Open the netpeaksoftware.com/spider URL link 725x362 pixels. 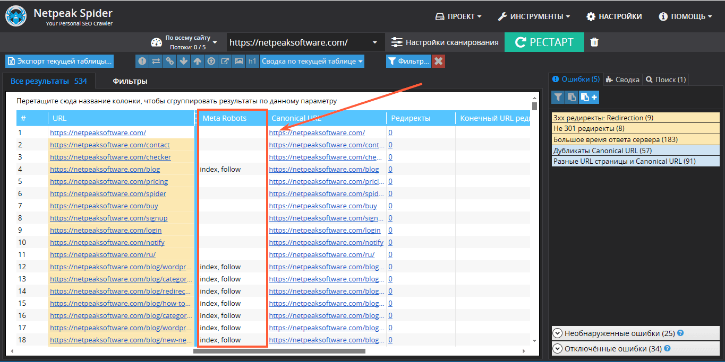108,193
